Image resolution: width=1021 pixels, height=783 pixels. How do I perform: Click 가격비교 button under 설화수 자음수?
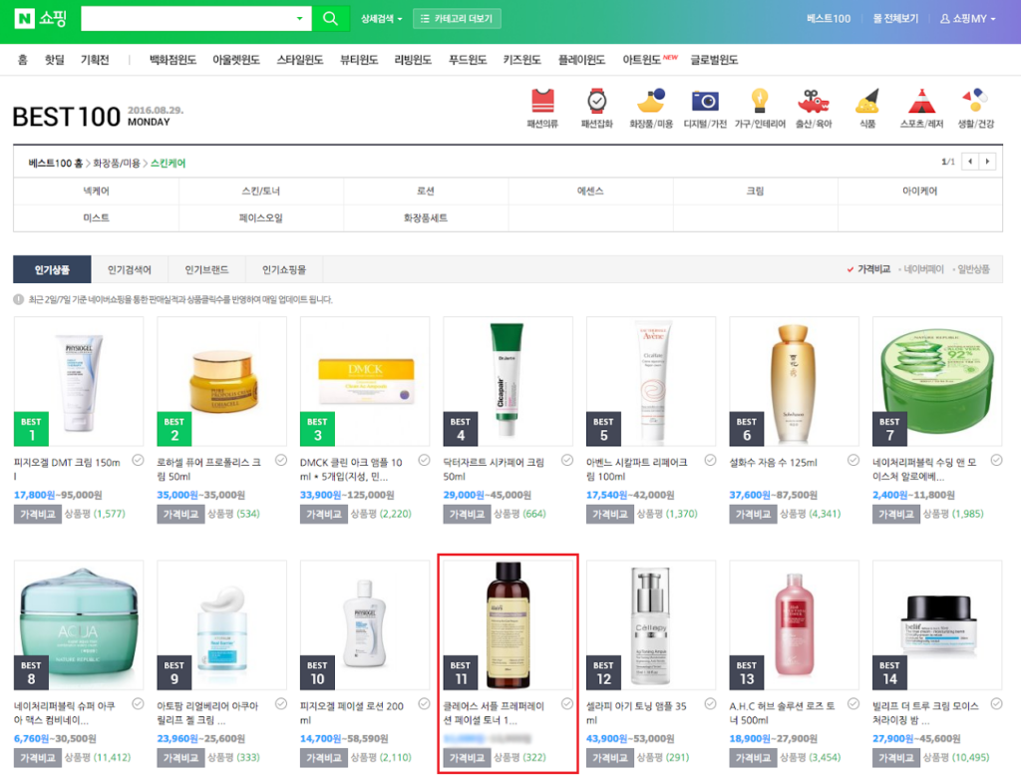tap(752, 514)
